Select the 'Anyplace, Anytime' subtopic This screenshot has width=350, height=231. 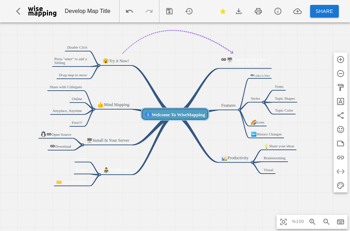coord(67,111)
